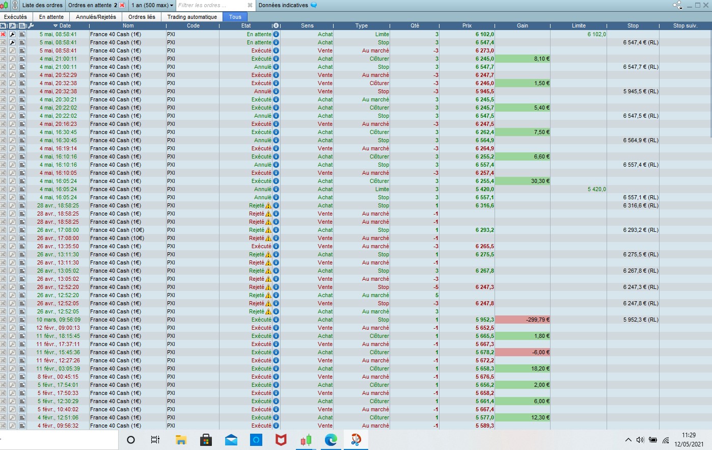Click the warning icon on the 28 avr. Achat Stop row

(x=268, y=205)
